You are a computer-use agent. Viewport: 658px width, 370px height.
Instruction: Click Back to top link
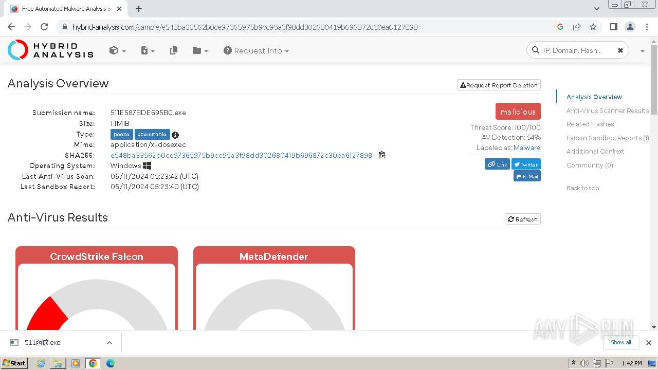tap(582, 188)
